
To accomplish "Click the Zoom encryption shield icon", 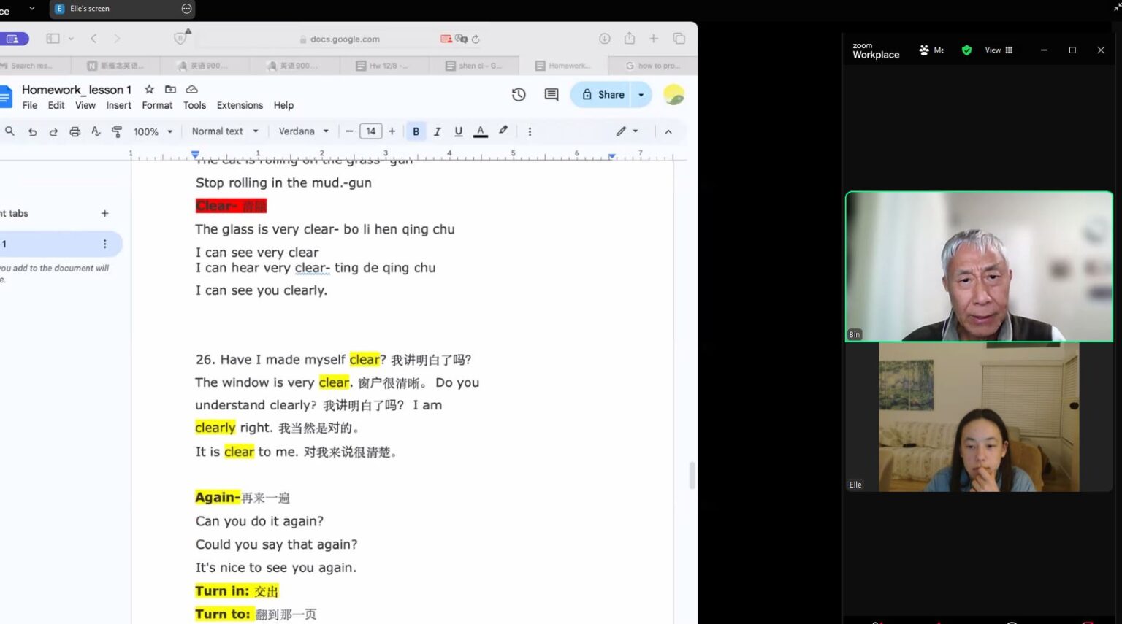I will [966, 50].
